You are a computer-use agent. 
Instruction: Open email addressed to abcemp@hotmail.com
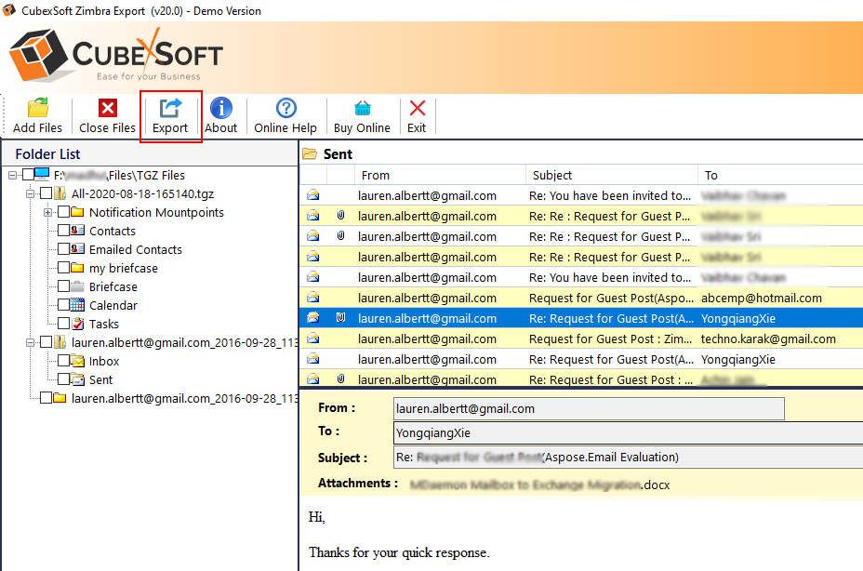pyautogui.click(x=760, y=298)
